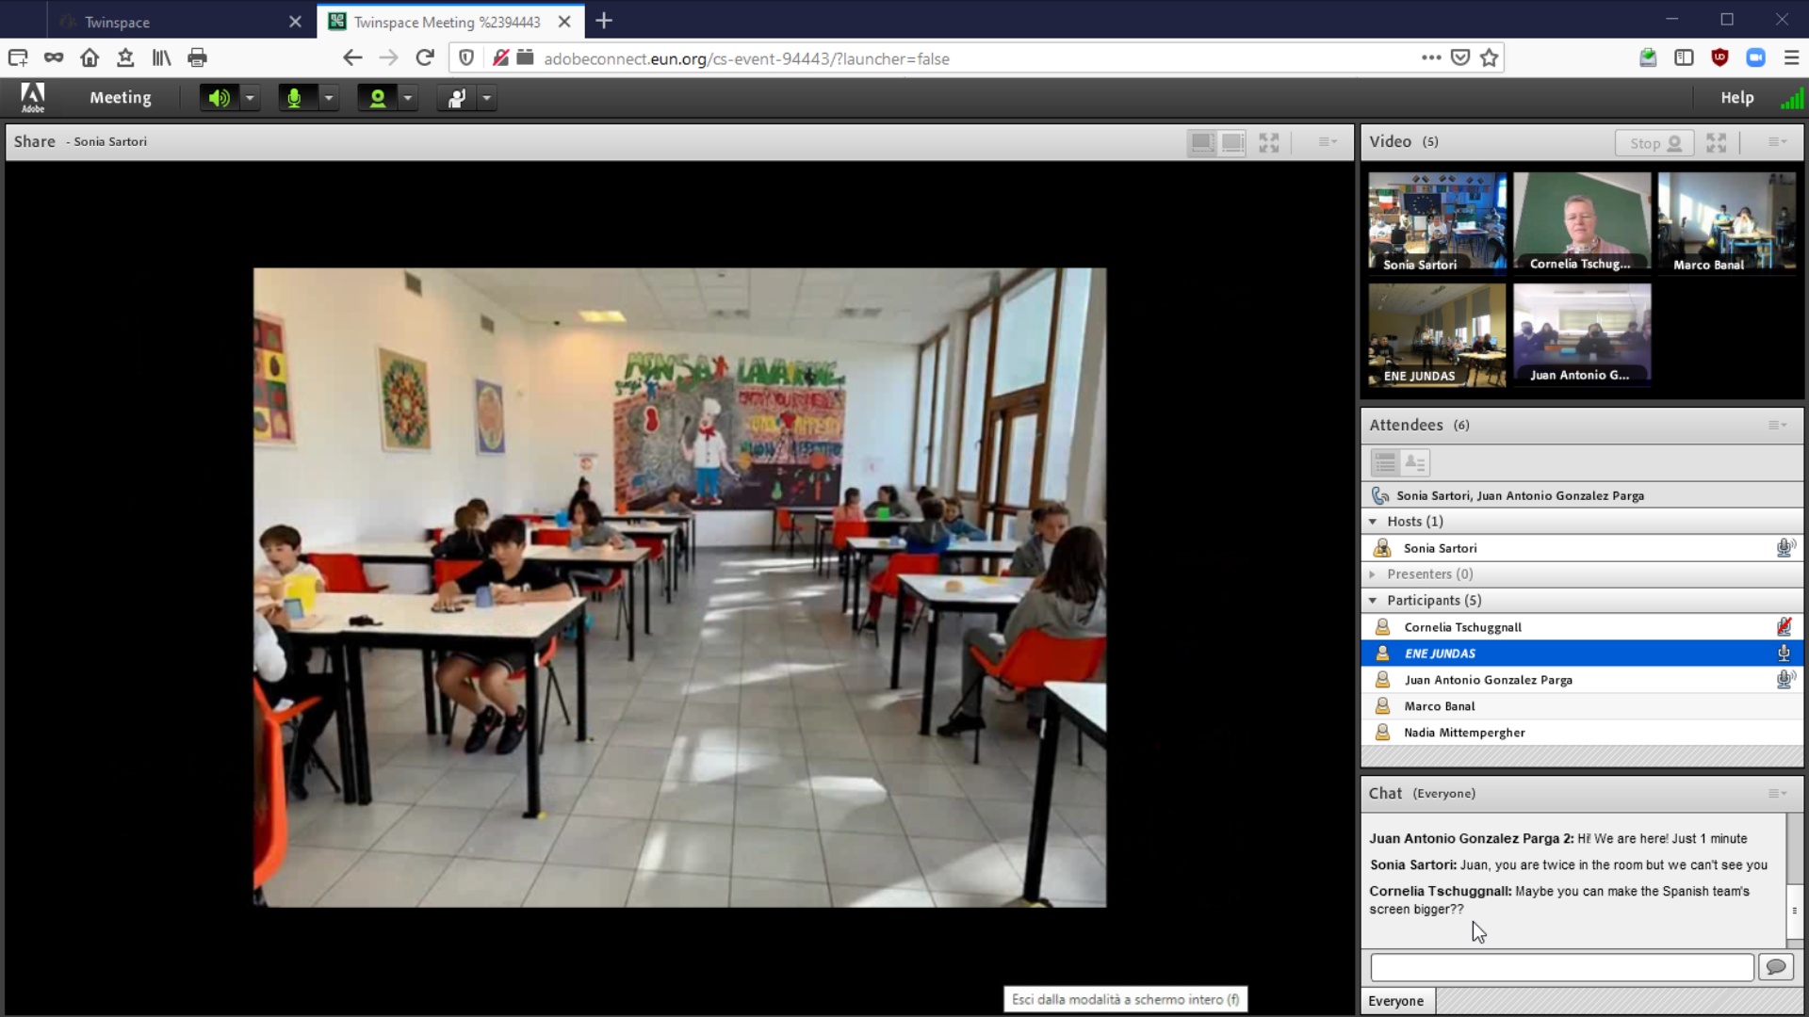The height and width of the screenshot is (1017, 1809).
Task: Select Cornelia Tschuggnall's video thumbnail
Action: (1581, 222)
